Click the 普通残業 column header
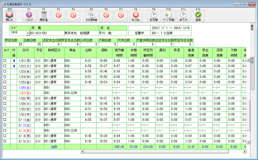 pyautogui.click(x=191, y=53)
